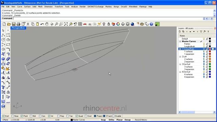Save the model with the floppy icon
217x122 pixels.
14,24
